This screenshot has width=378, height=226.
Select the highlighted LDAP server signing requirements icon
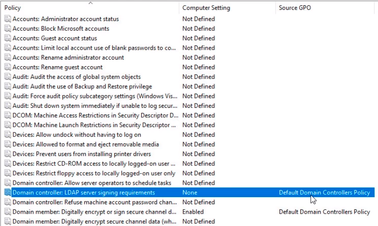(x=8, y=192)
